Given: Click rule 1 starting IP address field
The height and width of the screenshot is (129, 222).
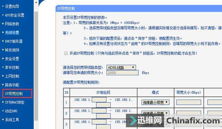Looking at the screenshot, I should coord(99,100).
